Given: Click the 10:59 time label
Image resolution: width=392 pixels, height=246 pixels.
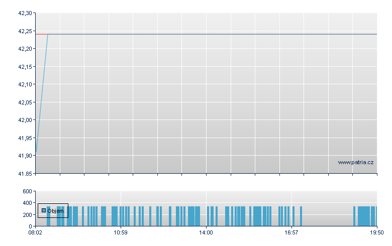Looking at the screenshot, I should (121, 232).
